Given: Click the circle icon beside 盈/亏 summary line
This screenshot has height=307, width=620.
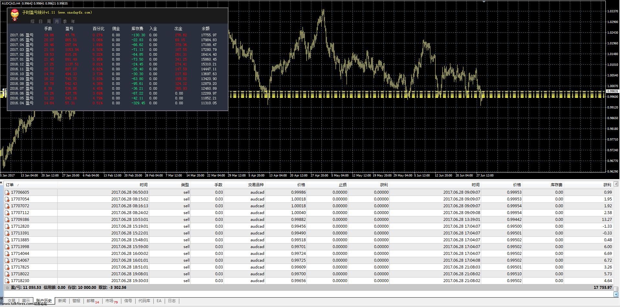Looking at the screenshot, I should click(x=7, y=288).
